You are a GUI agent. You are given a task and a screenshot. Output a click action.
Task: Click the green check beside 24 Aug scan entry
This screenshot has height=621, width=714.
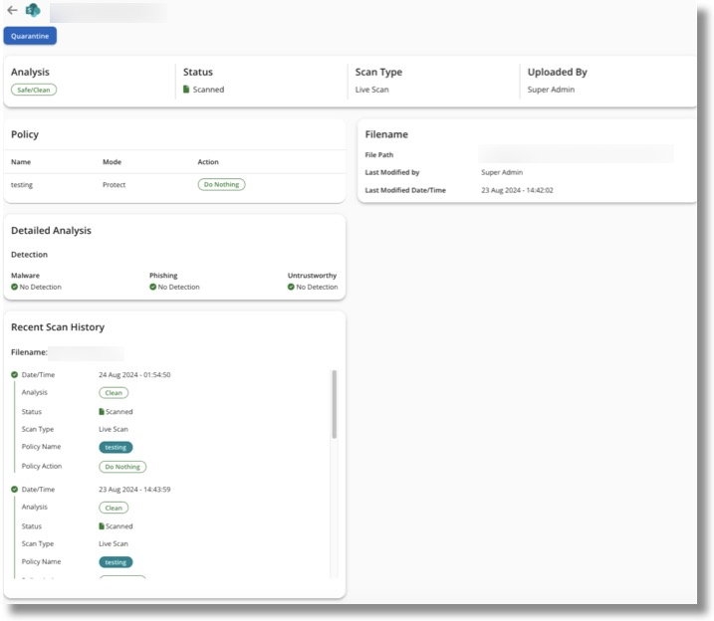tap(15, 375)
